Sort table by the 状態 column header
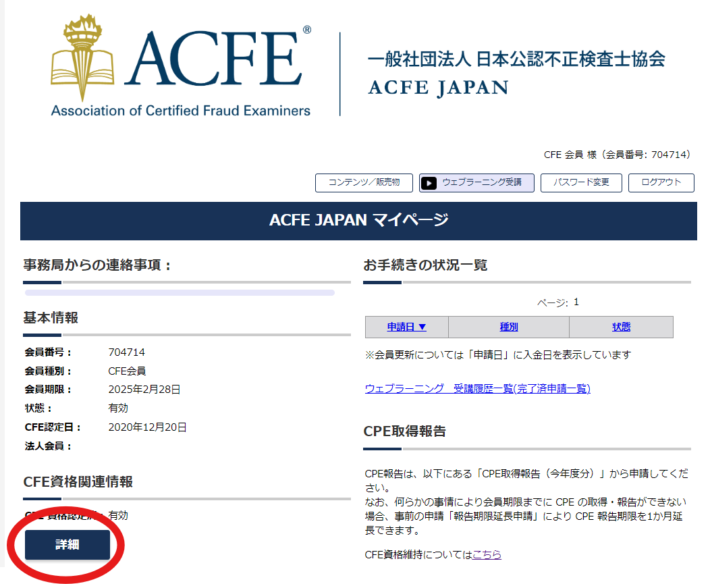Viewport: 710px width, 584px height. tap(621, 327)
